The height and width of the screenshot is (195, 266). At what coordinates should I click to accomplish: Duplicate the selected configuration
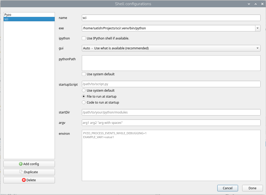pyautogui.click(x=29, y=172)
